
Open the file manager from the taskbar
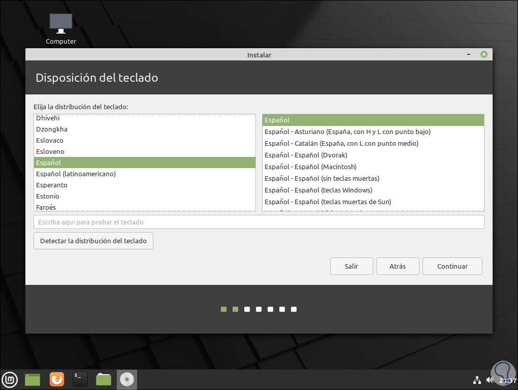[x=103, y=379]
